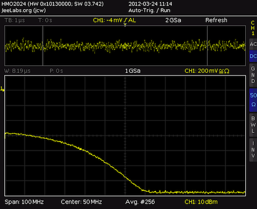The height and width of the screenshot is (209, 257).
Task: Click the Refresh acquisition mode label
Action: pyautogui.click(x=216, y=20)
